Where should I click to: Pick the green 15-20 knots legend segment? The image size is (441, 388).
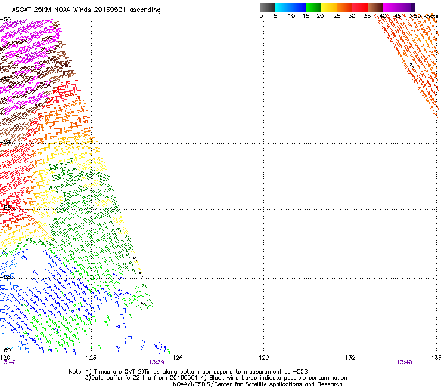coord(313,7)
